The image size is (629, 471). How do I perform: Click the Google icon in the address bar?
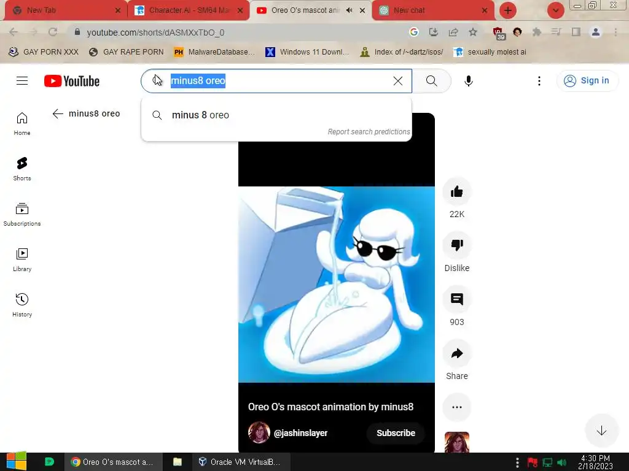point(413,32)
